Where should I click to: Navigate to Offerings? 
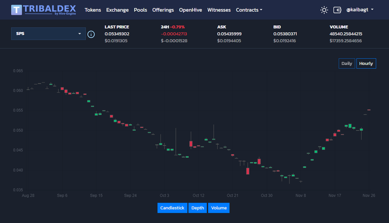[163, 10]
